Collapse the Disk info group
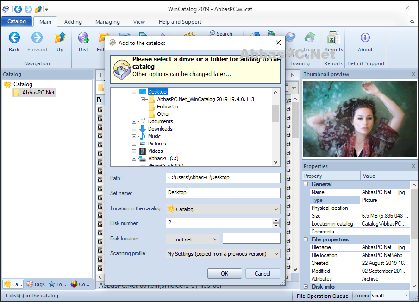The image size is (419, 302). click(306, 287)
